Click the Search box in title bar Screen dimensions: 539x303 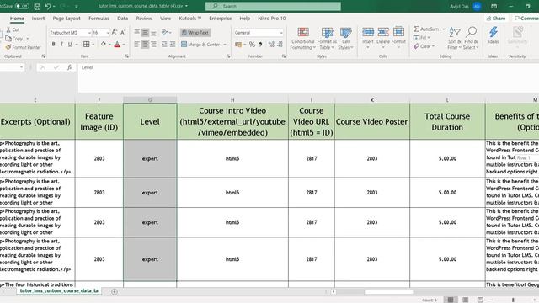pos(273,6)
